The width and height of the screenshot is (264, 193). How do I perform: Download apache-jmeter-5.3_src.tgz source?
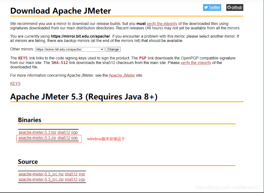[x=41, y=174]
